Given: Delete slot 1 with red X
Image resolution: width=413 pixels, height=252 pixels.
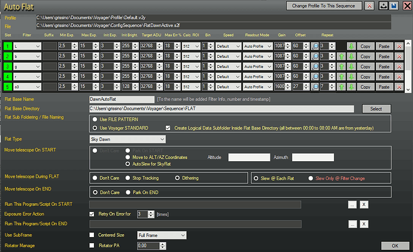Looking at the screenshot, I should tap(399, 46).
